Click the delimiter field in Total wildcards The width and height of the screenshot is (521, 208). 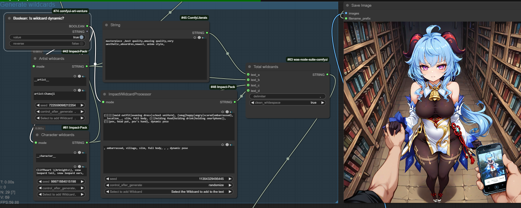tap(288, 96)
